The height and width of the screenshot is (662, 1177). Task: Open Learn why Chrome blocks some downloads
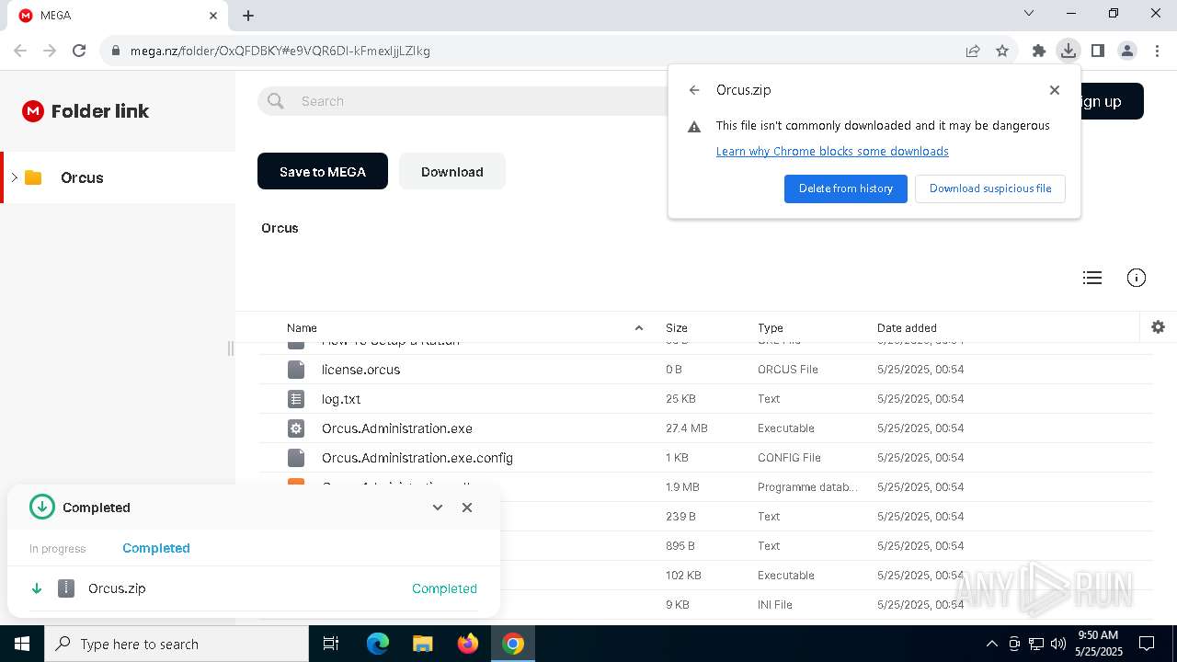pos(832,151)
